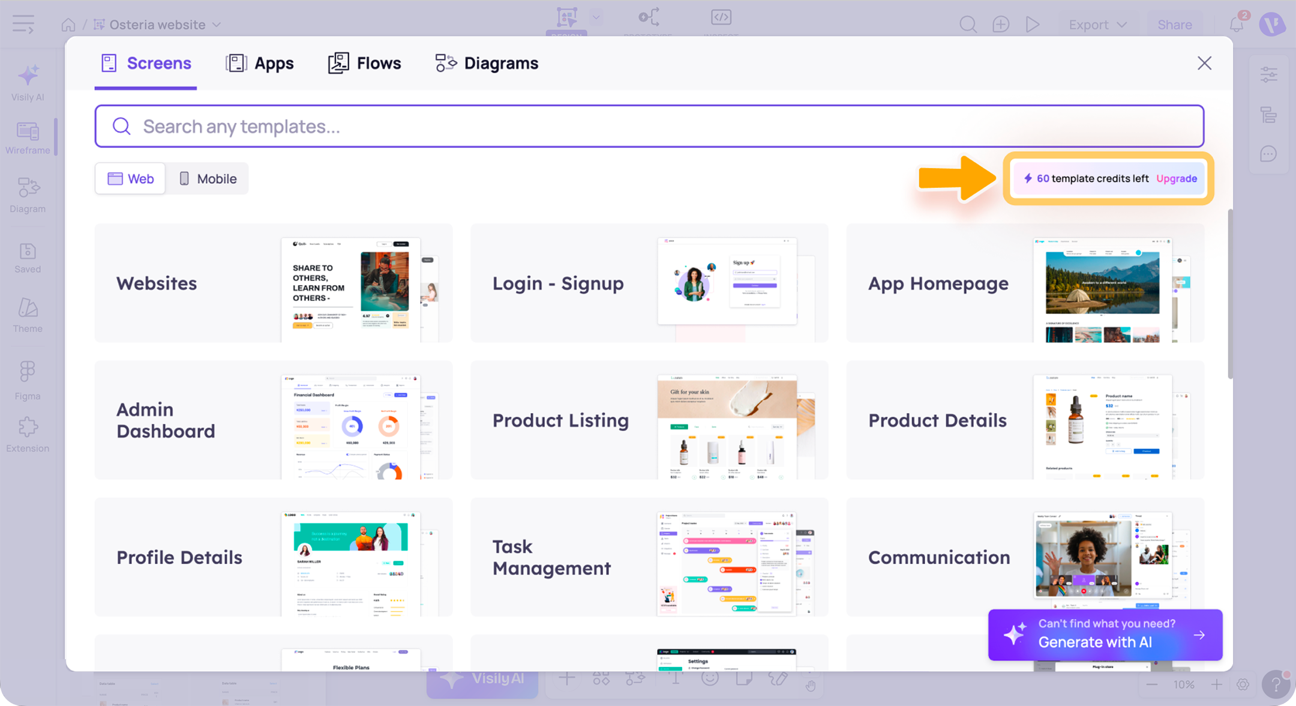Switch to the Apps tab
The image size is (1296, 706).
coord(260,63)
